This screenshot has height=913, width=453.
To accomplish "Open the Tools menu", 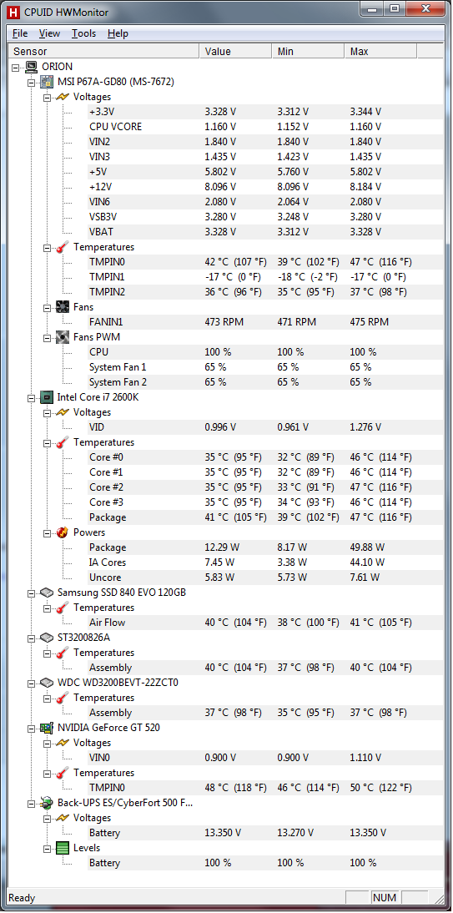I will (84, 33).
